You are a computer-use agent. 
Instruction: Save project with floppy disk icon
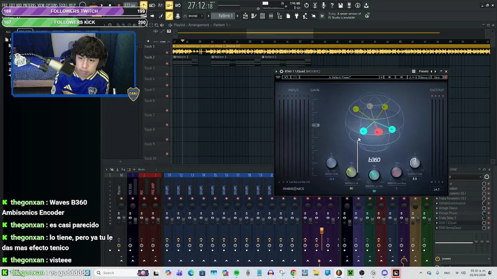point(341,5)
